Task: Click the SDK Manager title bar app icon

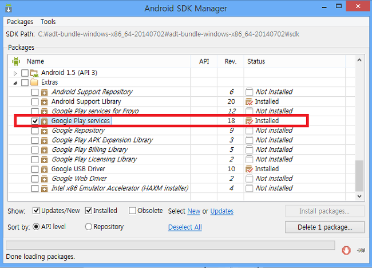Action: point(9,9)
